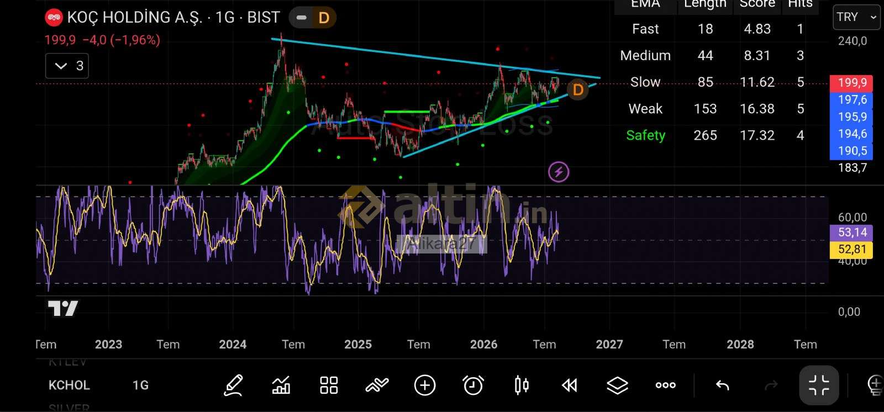Image resolution: width=884 pixels, height=412 pixels.
Task: Select the blue 197,6 price label
Action: coord(851,100)
